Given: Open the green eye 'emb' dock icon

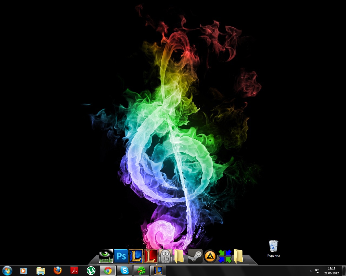Looking at the screenshot, I should pyautogui.click(x=106, y=256).
